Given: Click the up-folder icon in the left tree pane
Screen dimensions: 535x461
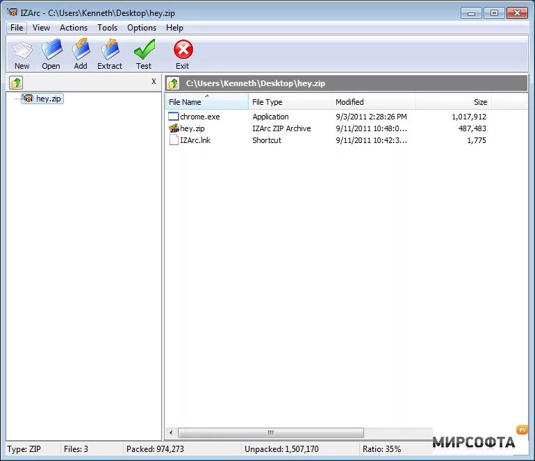Looking at the screenshot, I should pyautogui.click(x=16, y=83).
